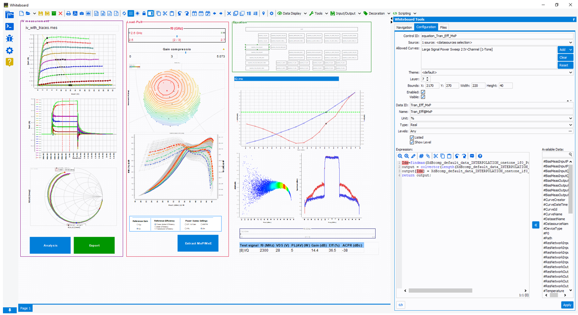Open the Type dropdown set to Real
This screenshot has width=578, height=315.
pyautogui.click(x=491, y=125)
